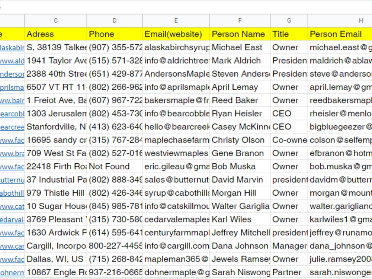The image size is (372, 279).
Task: Select the bigbluegeezer email cell
Action: (x=340, y=127)
